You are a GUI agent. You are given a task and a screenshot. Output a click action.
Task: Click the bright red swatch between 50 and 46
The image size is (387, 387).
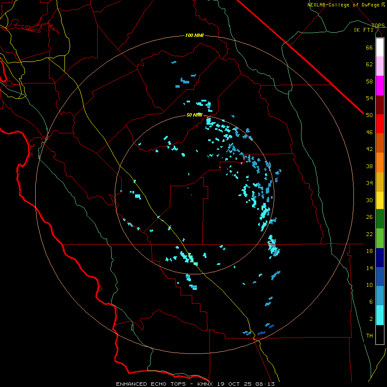380,124
